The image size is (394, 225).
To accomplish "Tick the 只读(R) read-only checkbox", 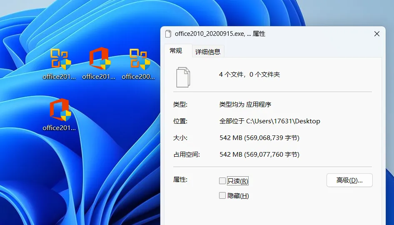I will coord(222,181).
